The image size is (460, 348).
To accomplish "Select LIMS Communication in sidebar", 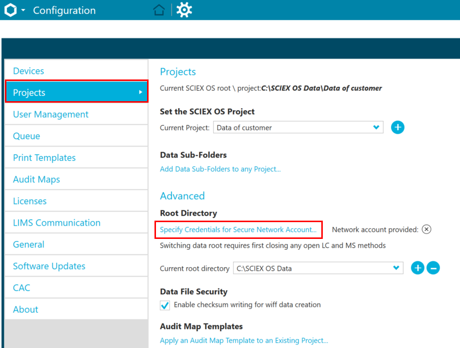I will click(57, 223).
